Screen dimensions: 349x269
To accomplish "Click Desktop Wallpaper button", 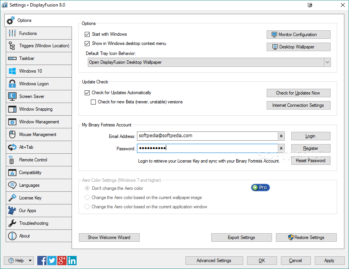I will [x=299, y=47].
